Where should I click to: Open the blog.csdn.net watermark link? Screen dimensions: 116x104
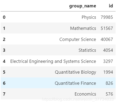(x=77, y=99)
